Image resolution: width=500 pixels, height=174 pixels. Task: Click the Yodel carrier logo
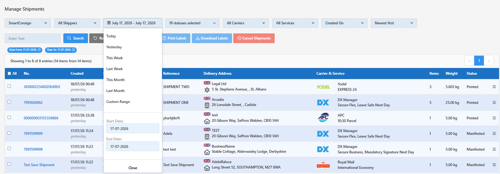323,87
